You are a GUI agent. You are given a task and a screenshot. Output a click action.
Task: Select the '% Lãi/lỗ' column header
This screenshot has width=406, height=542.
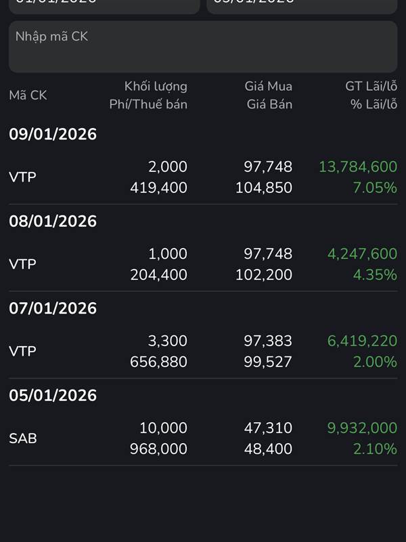click(x=374, y=104)
